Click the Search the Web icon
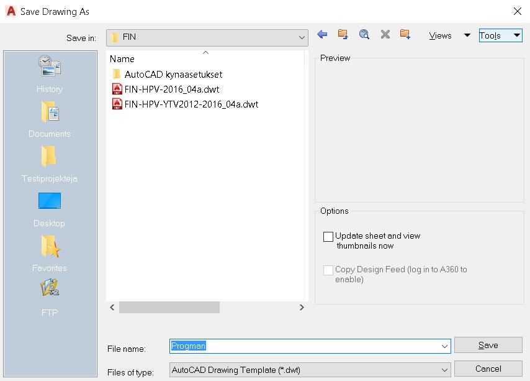The width and height of the screenshot is (530, 381). pos(364,34)
